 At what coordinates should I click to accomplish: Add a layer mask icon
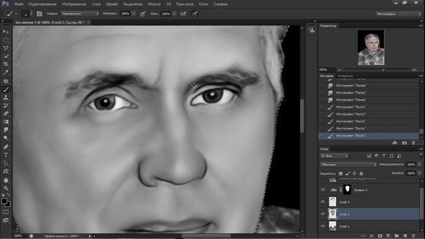[x=380, y=236]
